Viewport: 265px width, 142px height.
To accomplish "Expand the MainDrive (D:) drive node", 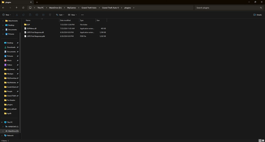I will [3, 131].
